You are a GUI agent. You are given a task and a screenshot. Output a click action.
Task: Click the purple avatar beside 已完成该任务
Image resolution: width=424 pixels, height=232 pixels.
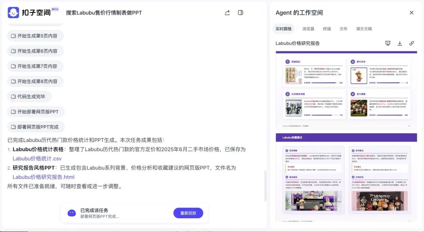coord(72,213)
